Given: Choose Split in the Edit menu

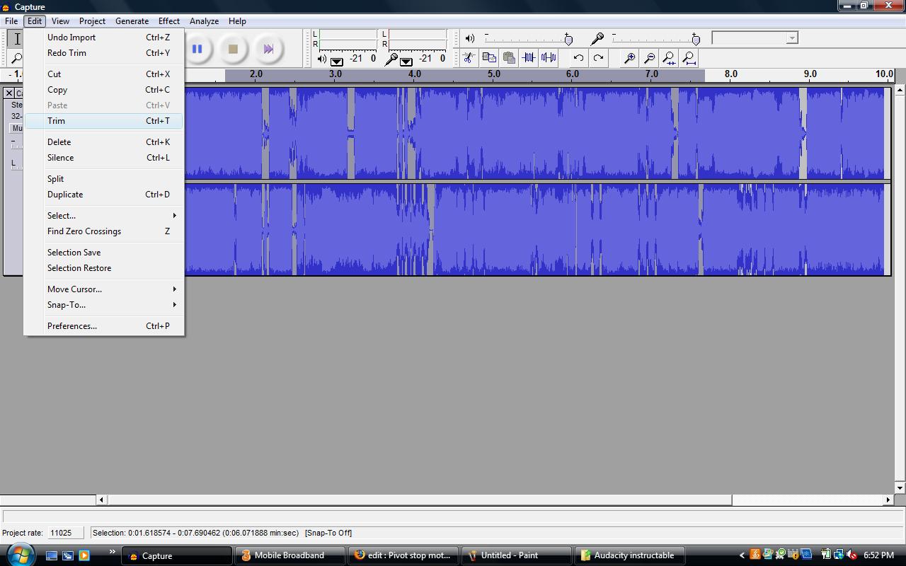Looking at the screenshot, I should pyautogui.click(x=104, y=179).
